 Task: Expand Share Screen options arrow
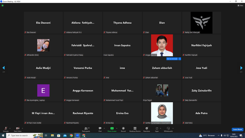click(117, 128)
